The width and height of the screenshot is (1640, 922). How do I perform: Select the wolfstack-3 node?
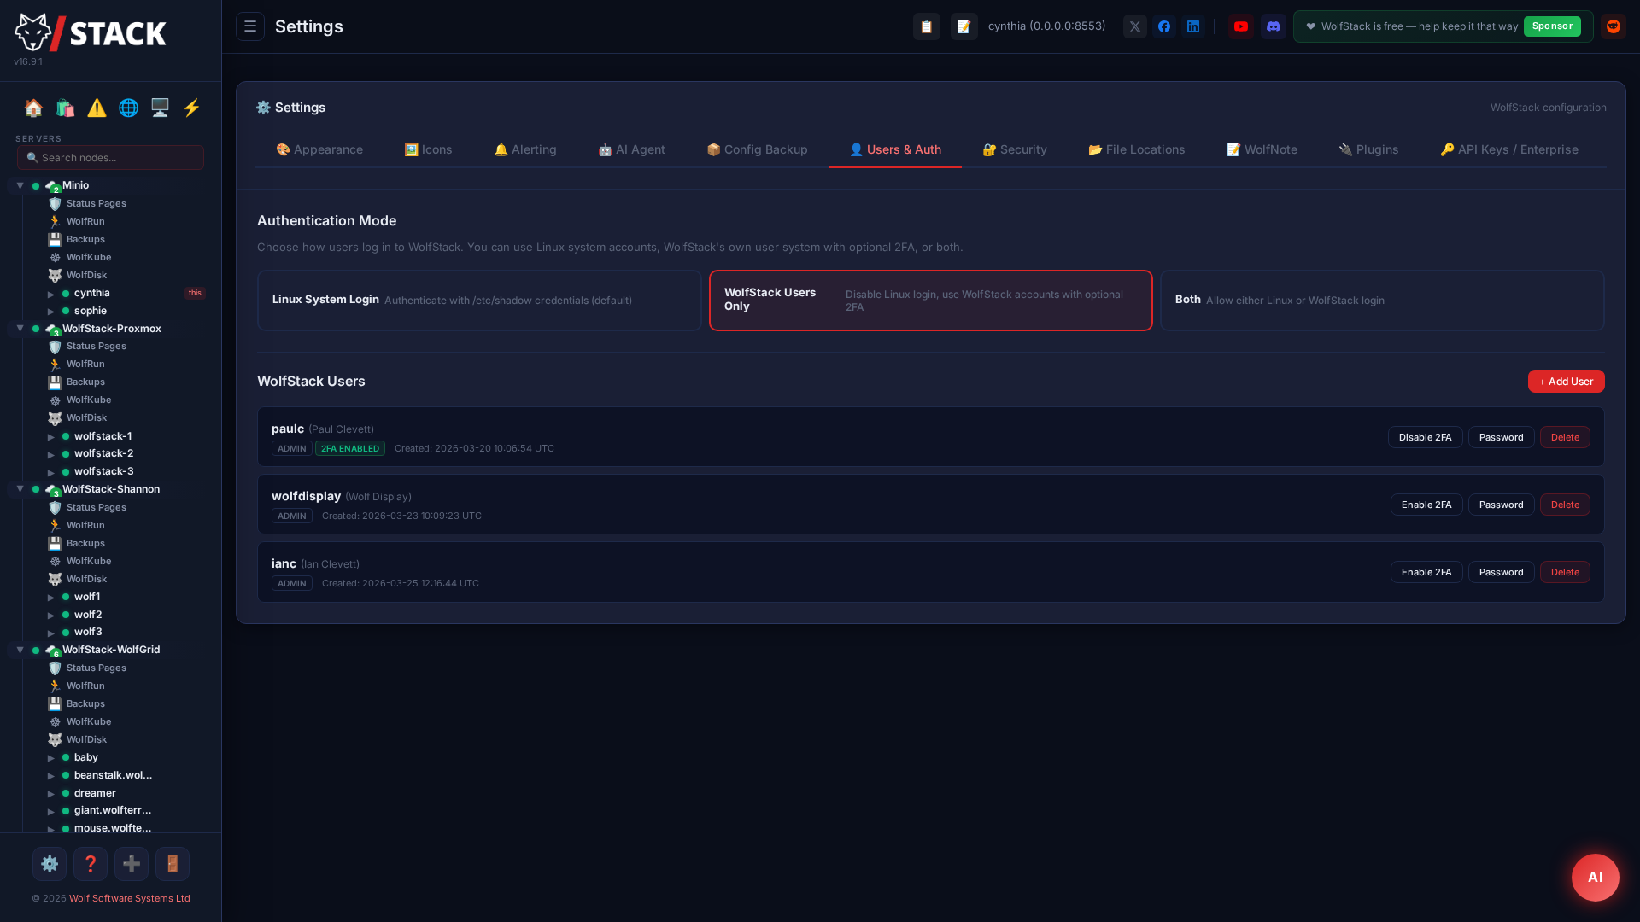pyautogui.click(x=103, y=471)
